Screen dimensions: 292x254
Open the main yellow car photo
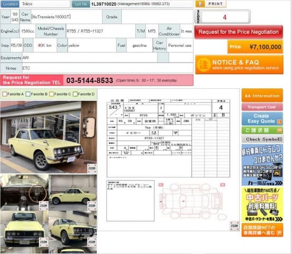[49, 137]
